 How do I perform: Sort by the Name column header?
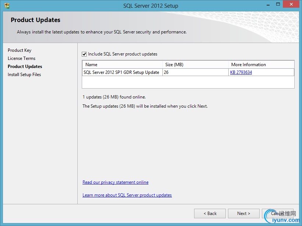(x=122, y=65)
